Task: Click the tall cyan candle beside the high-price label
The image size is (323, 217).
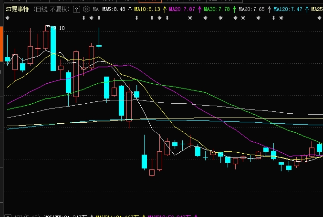Action: pyautogui.click(x=53, y=48)
